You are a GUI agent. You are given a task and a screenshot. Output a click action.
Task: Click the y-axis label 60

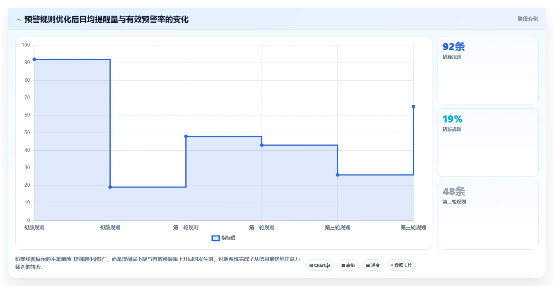pyautogui.click(x=27, y=115)
